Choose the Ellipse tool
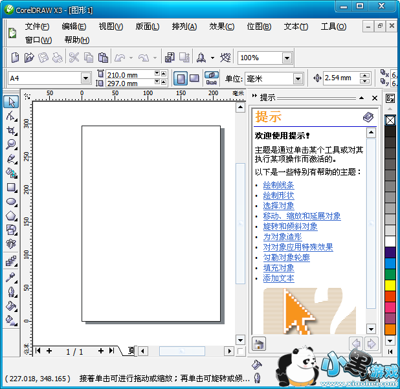The image size is (400, 389). click(x=11, y=201)
